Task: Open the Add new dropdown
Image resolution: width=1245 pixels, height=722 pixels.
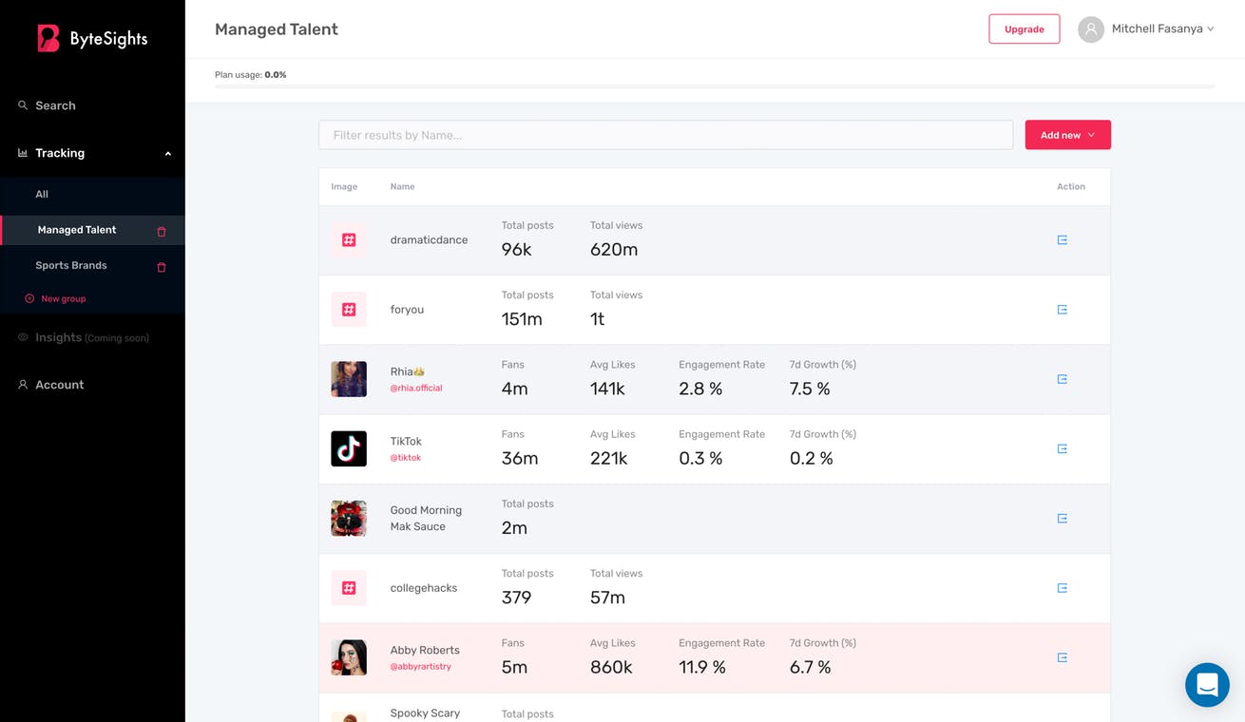Action: click(1067, 135)
